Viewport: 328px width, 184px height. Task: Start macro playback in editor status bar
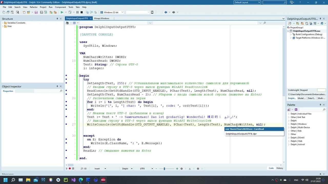pyautogui.click(x=66, y=168)
